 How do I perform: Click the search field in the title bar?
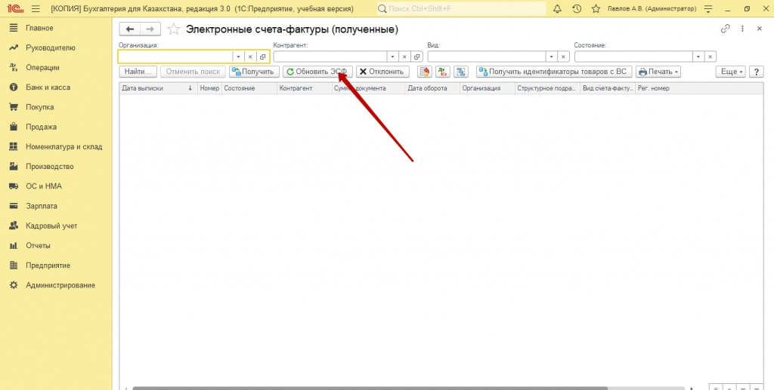pos(461,9)
